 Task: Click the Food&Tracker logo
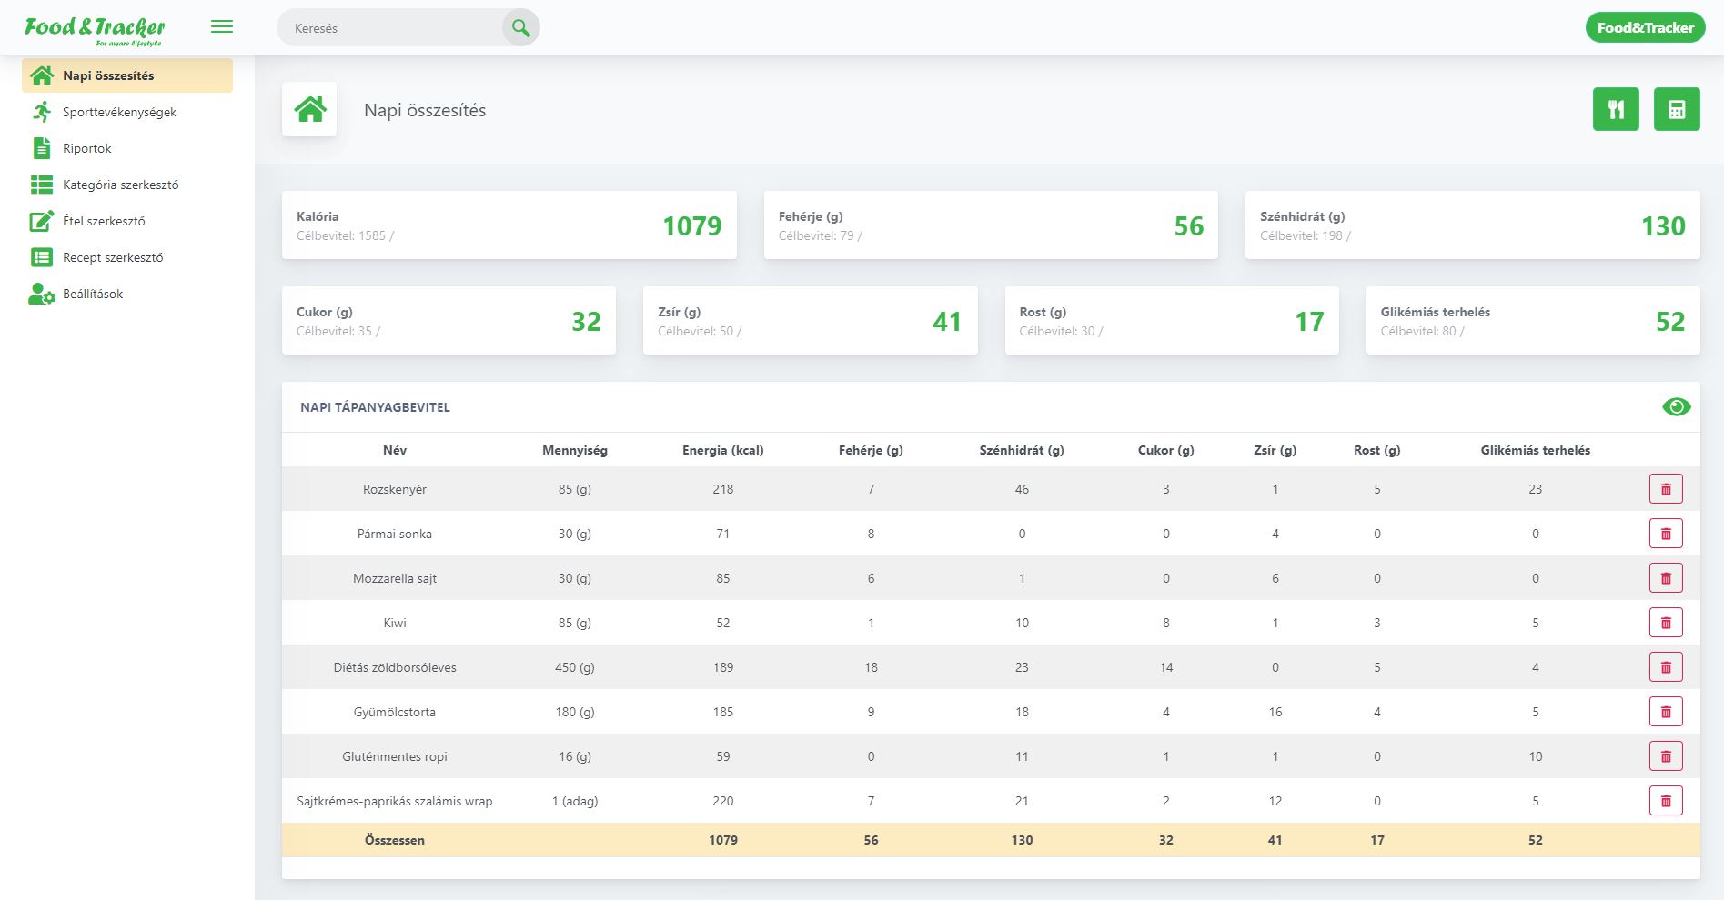click(x=95, y=30)
